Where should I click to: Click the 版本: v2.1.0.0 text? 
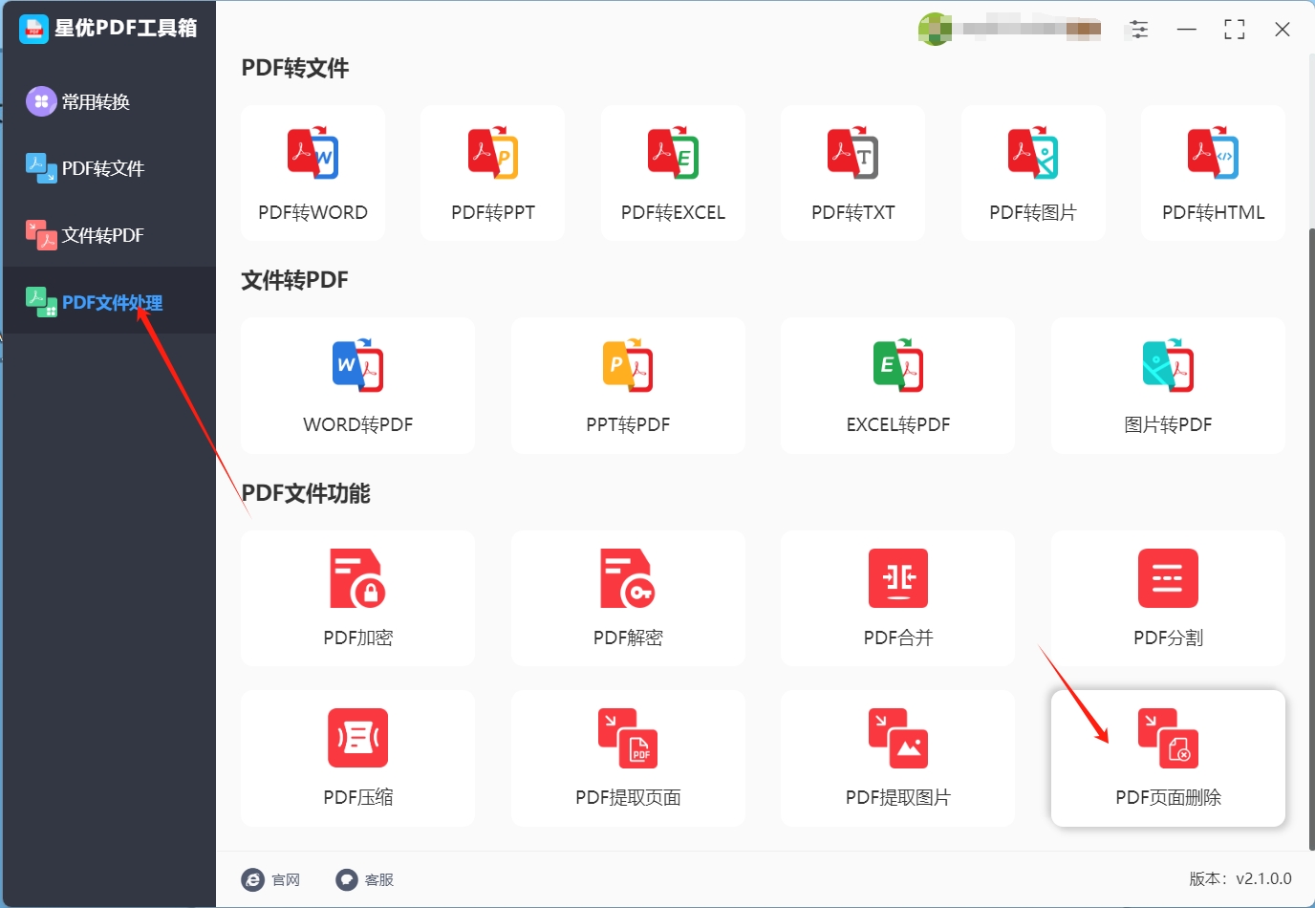coord(1240,878)
